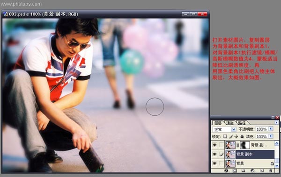Hide the 背景 layer eye icon
Image resolution: width=281 pixels, height=177 pixels.
pos(214,163)
